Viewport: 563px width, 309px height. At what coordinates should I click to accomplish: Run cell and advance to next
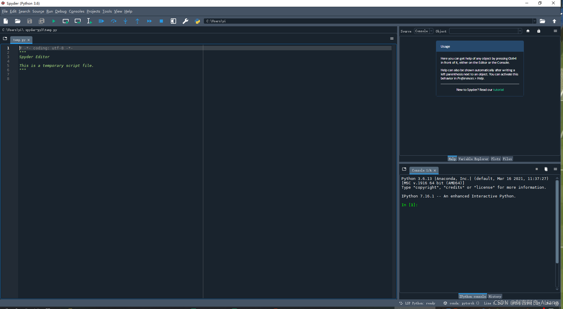(78, 21)
